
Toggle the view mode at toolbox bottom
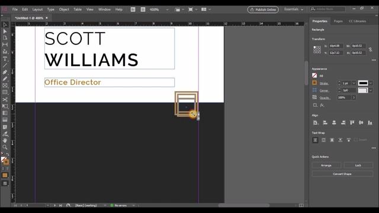tap(5, 183)
